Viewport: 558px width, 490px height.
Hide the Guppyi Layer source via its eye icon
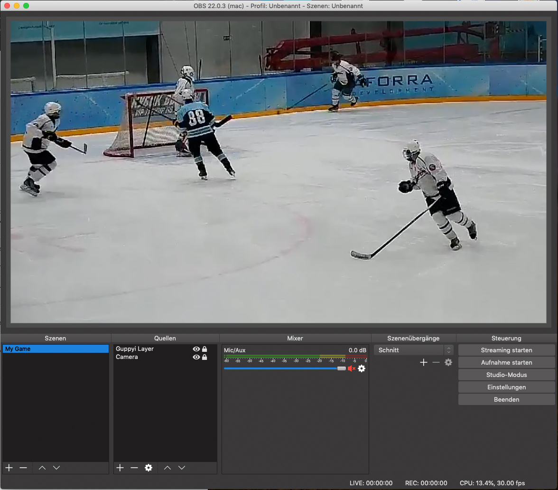pyautogui.click(x=196, y=349)
